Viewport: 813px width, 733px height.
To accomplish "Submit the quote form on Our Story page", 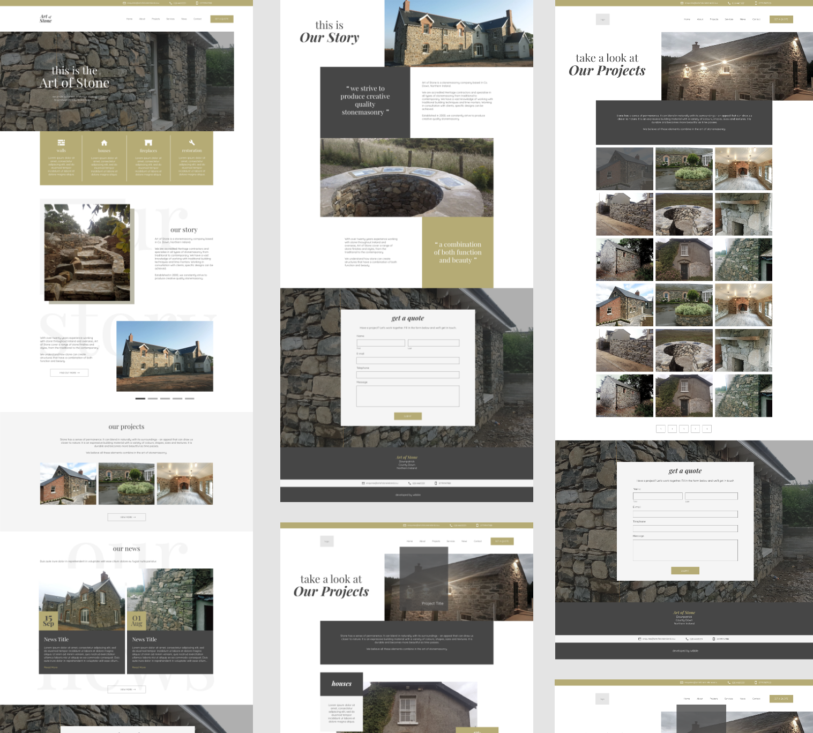I will click(x=408, y=416).
